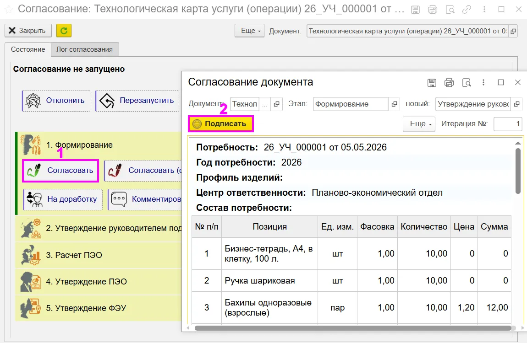Click the yellow Подписать button

[x=220, y=124]
